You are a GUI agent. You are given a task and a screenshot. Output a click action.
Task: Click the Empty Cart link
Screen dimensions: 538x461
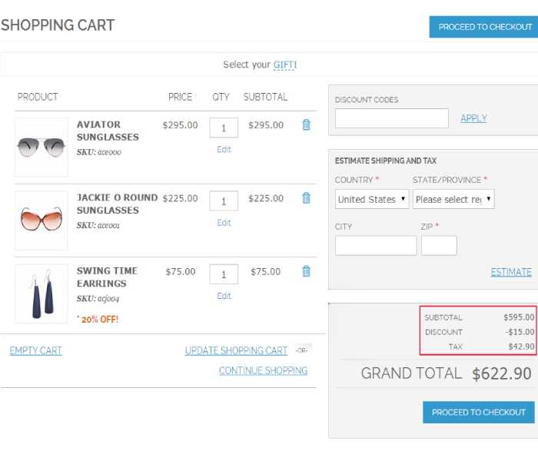[x=36, y=350]
